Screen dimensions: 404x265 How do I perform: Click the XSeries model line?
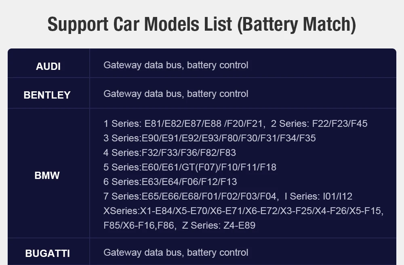click(244, 211)
